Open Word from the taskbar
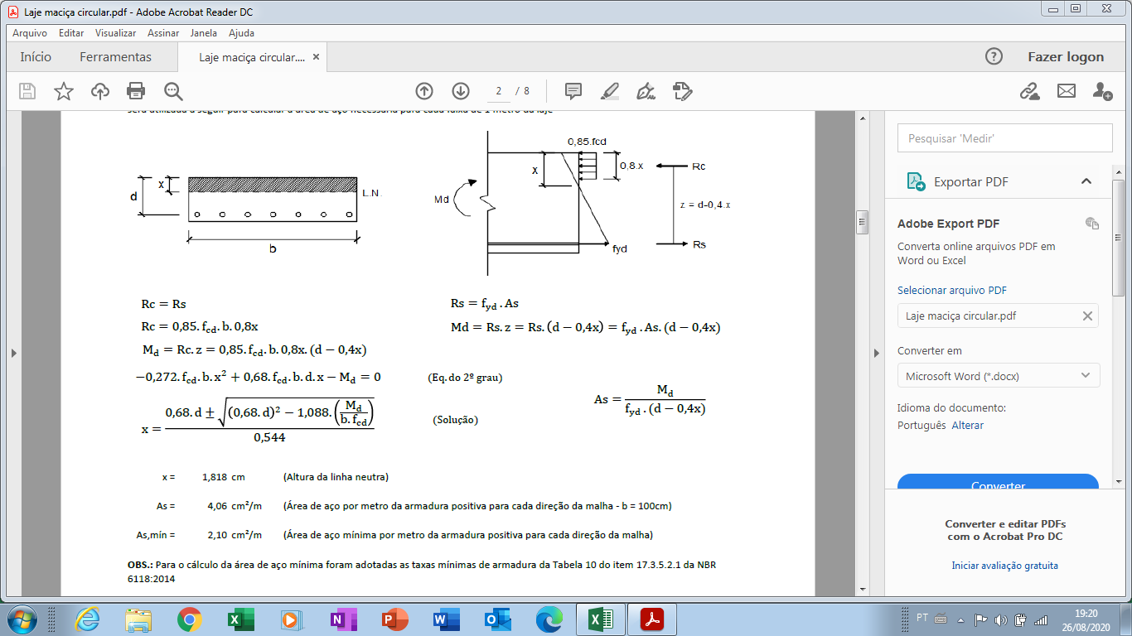 tap(446, 619)
